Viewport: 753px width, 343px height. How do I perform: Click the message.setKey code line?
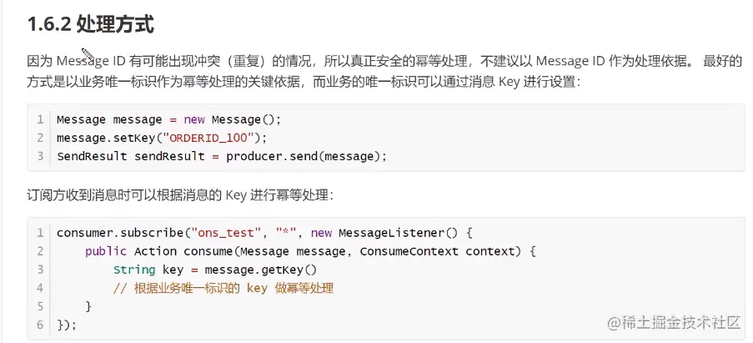[162, 138]
